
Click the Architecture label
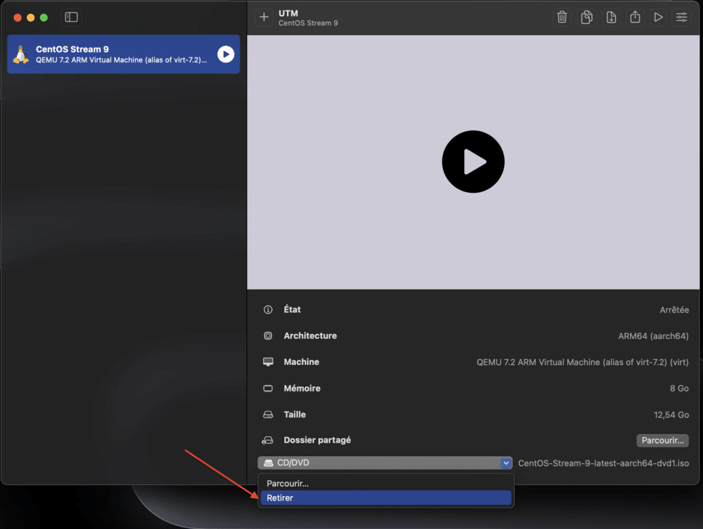(x=310, y=336)
